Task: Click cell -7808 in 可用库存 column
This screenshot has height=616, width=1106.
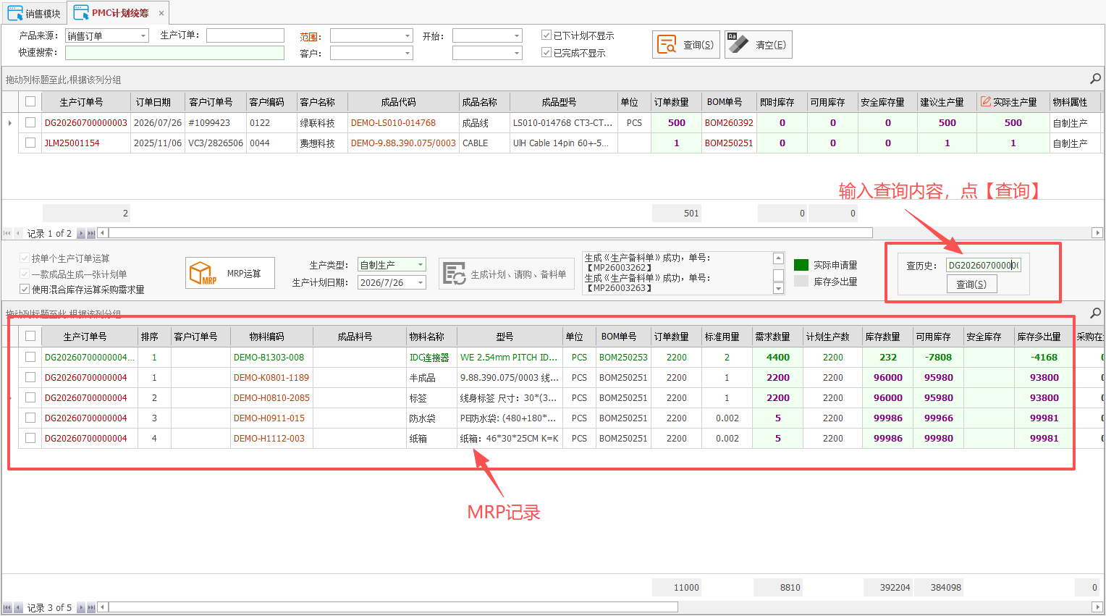Action: pos(939,358)
